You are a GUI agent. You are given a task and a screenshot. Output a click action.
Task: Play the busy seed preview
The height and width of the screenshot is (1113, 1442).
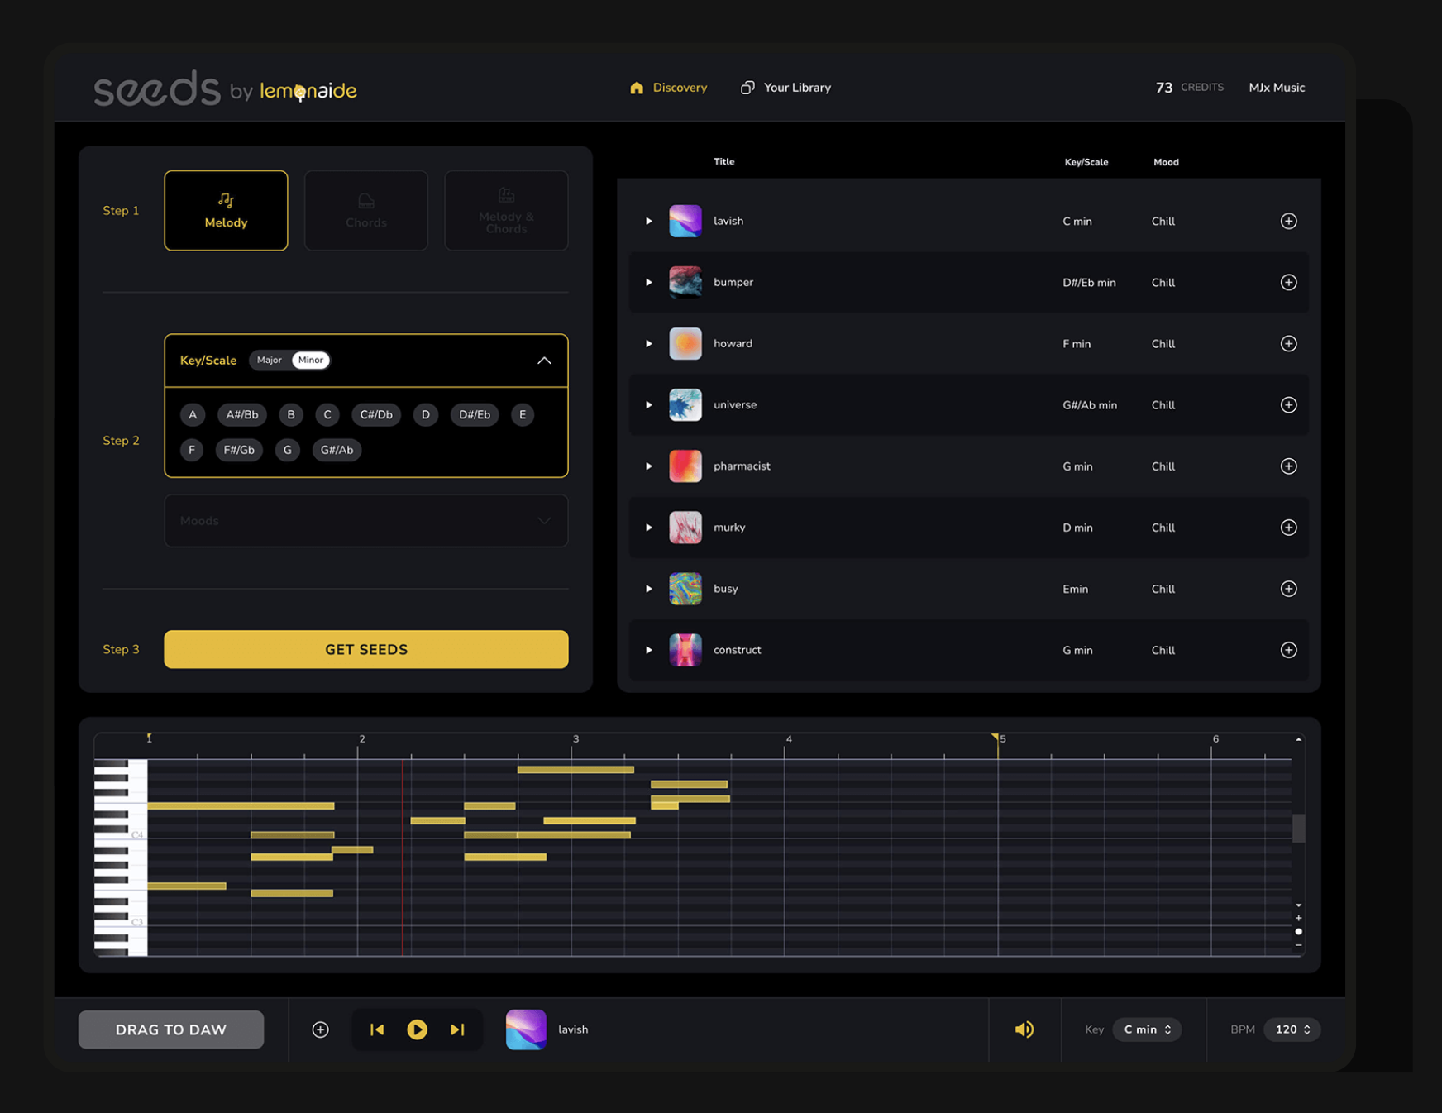[649, 589]
